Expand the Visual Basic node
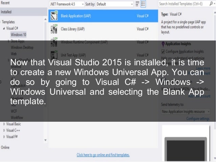Screen dimensions: 216x162 [x=4, y=124]
